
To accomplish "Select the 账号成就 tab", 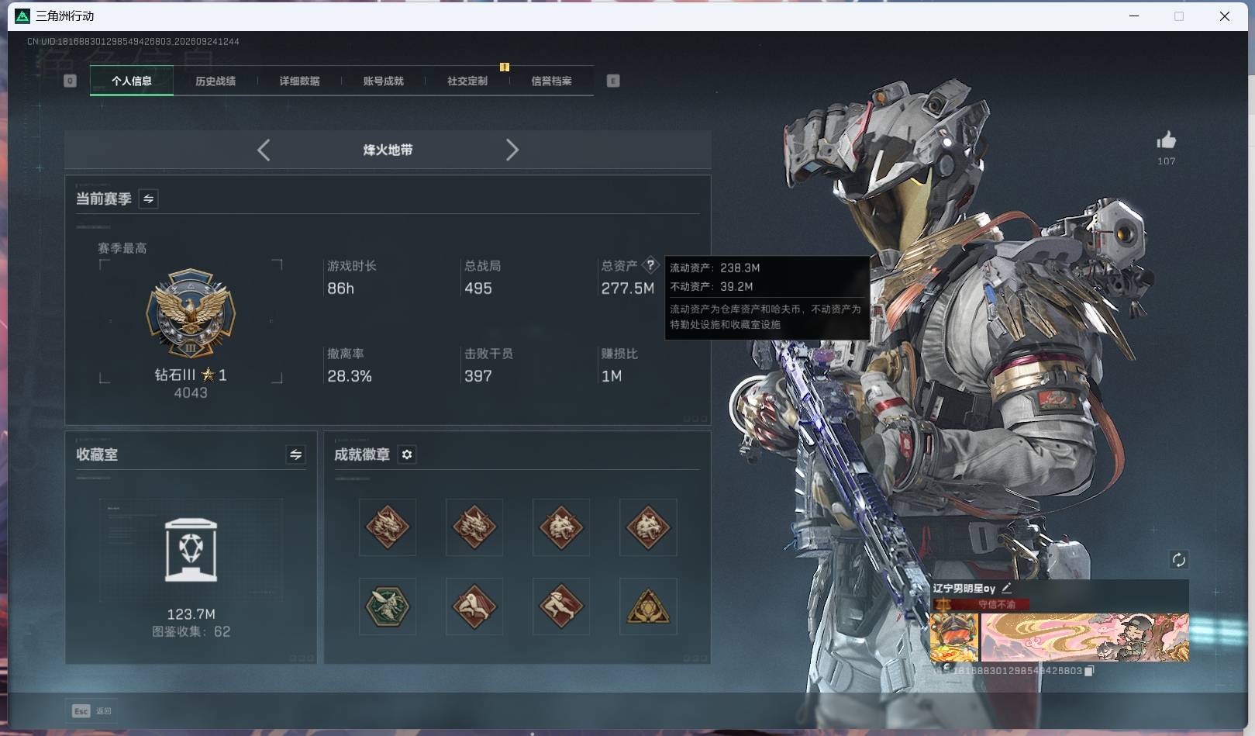I will tap(383, 81).
